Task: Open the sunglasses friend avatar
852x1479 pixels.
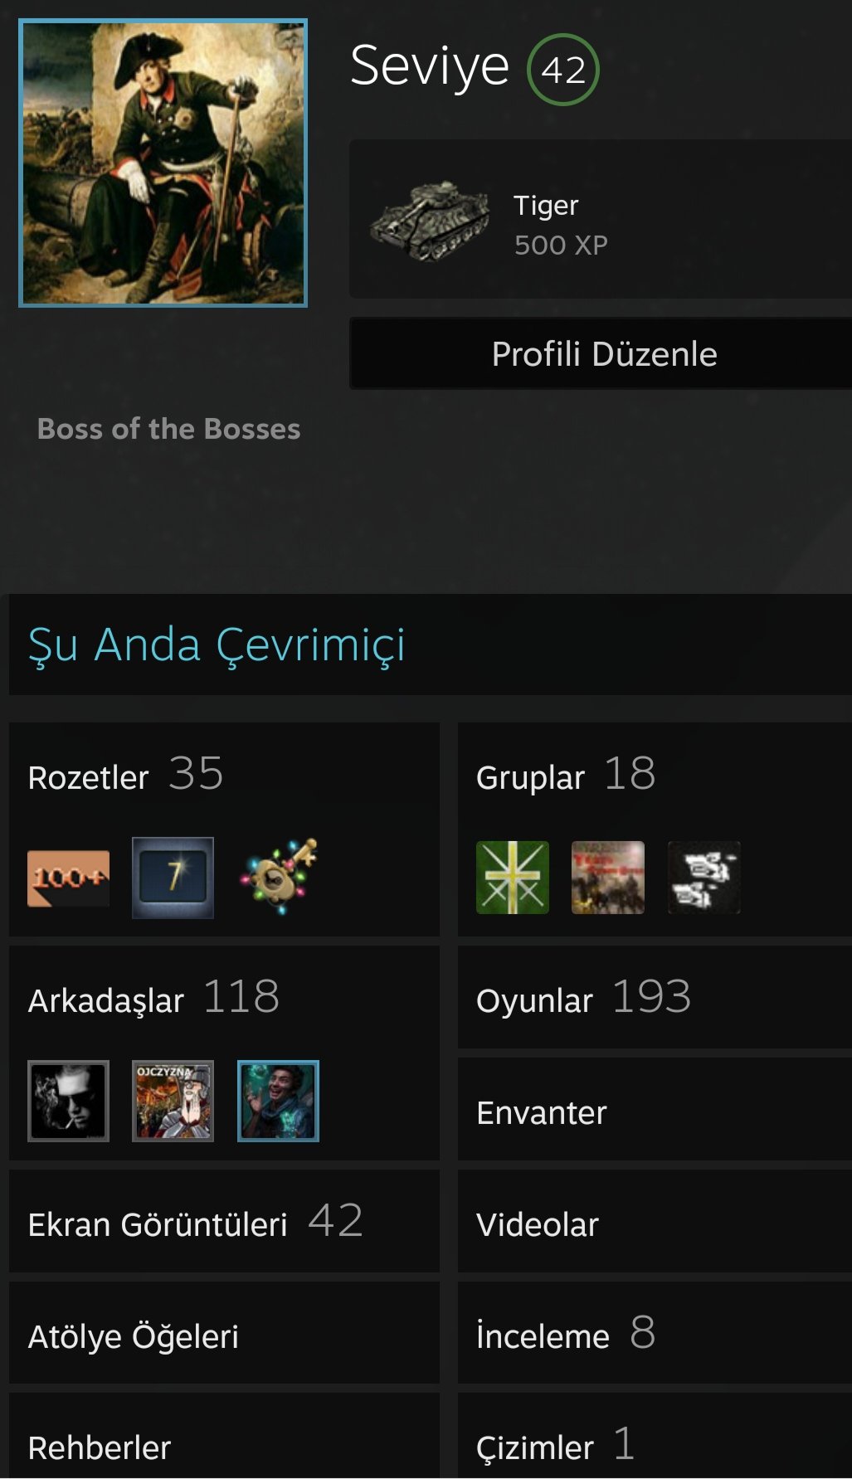Action: pyautogui.click(x=68, y=1101)
